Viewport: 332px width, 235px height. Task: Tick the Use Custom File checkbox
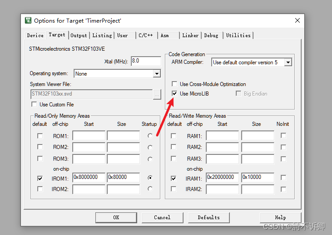pos(34,105)
